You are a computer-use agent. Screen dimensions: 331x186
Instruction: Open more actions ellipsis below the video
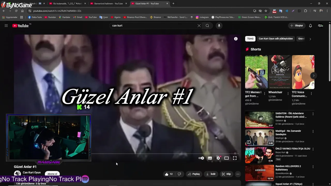[x=238, y=174]
